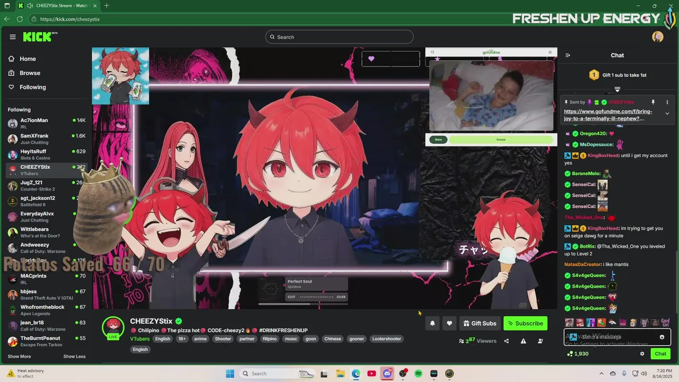Open Spotify from the taskbar
Image resolution: width=679 pixels, height=382 pixels.
coord(418,374)
